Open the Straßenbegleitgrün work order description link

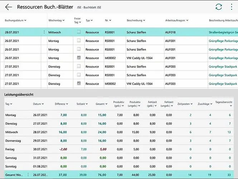223,32
